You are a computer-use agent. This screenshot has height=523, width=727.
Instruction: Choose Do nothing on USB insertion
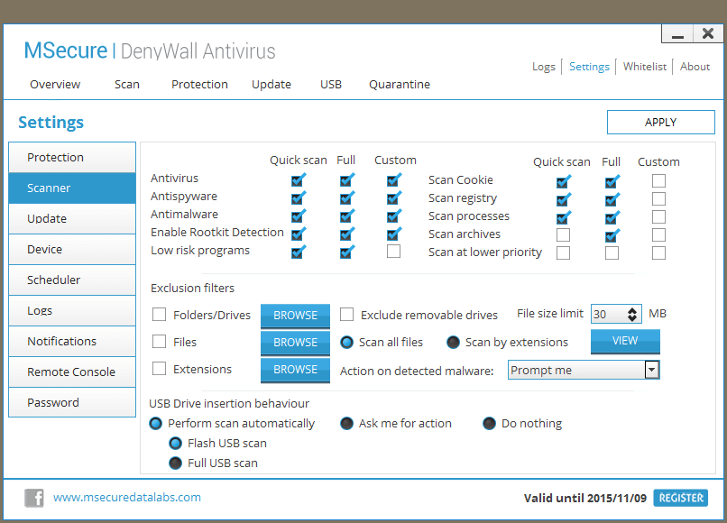[489, 423]
